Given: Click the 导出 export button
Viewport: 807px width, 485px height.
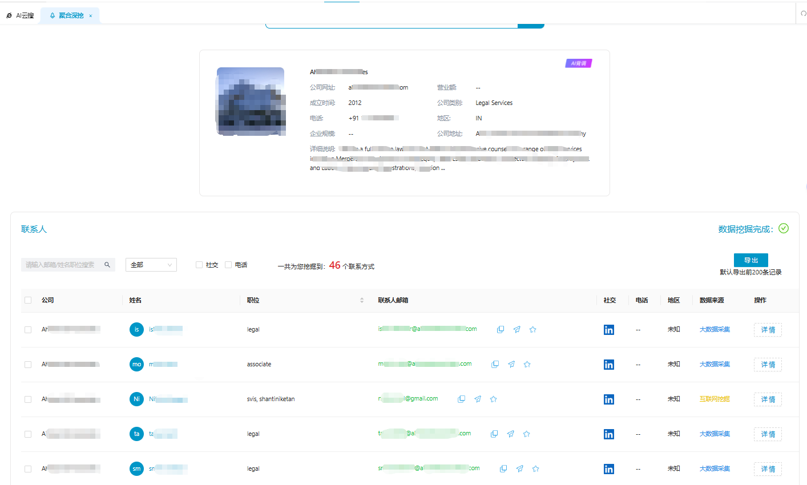Looking at the screenshot, I should click(750, 260).
